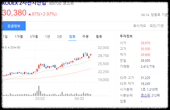Select the 1년 chart period
The width and height of the screenshot is (170, 110).
(47, 36)
